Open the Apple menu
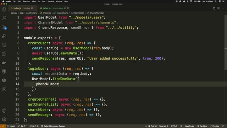This screenshot has height=128, width=227. coord(3,1)
